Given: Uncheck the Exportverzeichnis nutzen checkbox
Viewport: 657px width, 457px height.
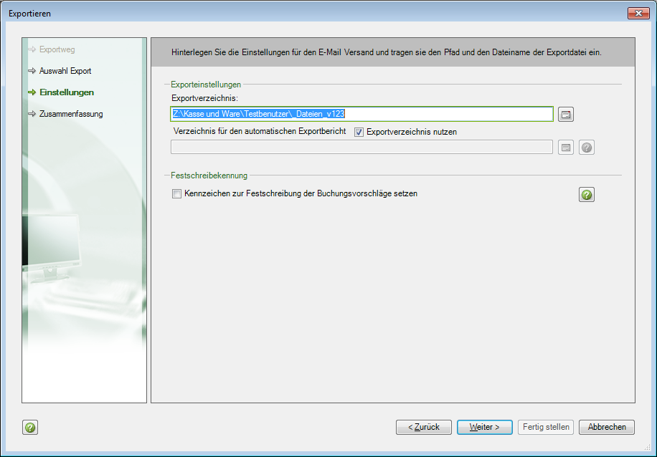Looking at the screenshot, I should point(359,132).
